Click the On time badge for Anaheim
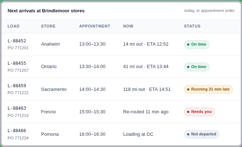 [196, 45]
